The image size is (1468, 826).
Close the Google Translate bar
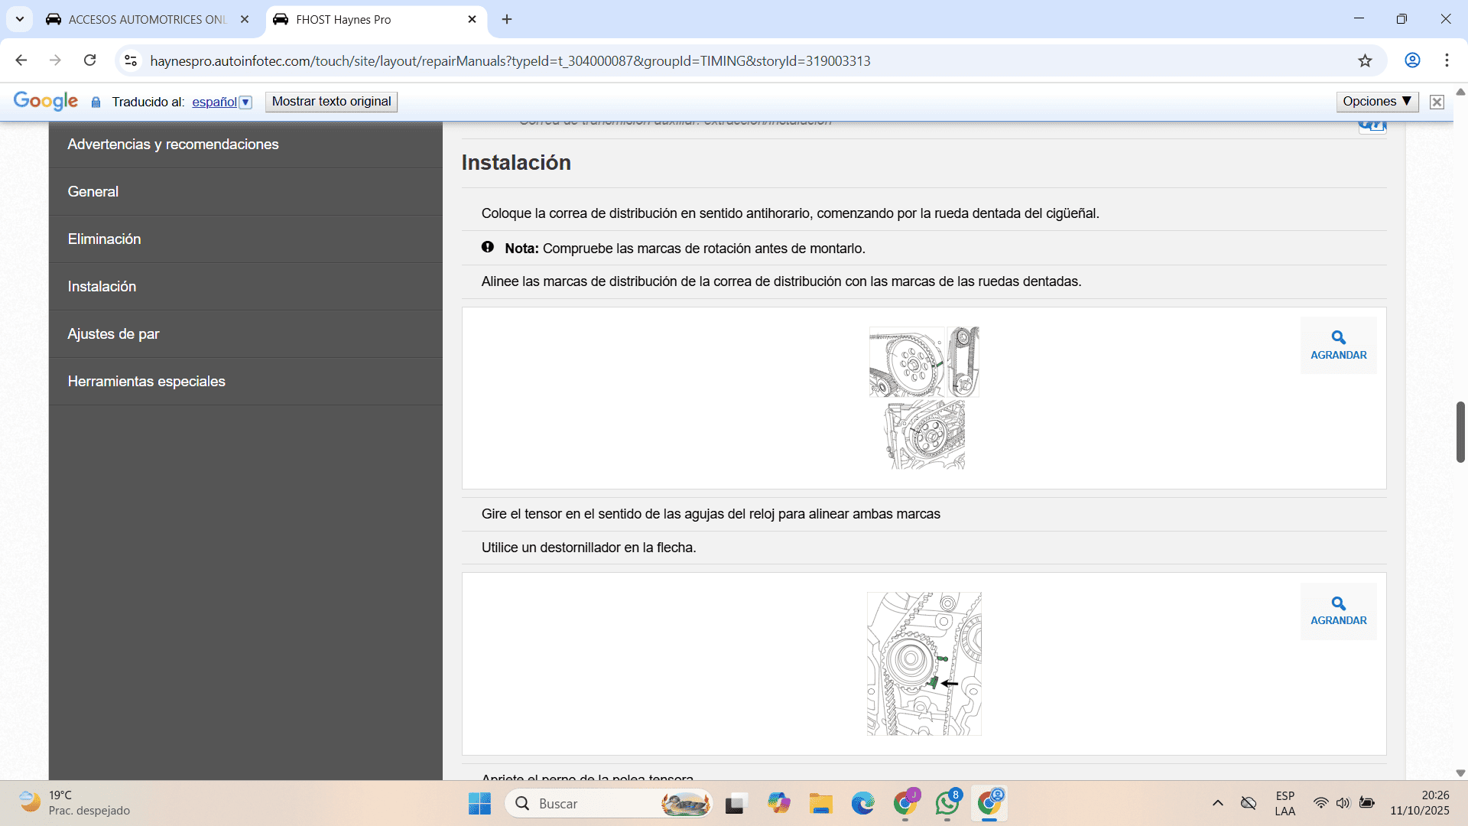(x=1437, y=102)
